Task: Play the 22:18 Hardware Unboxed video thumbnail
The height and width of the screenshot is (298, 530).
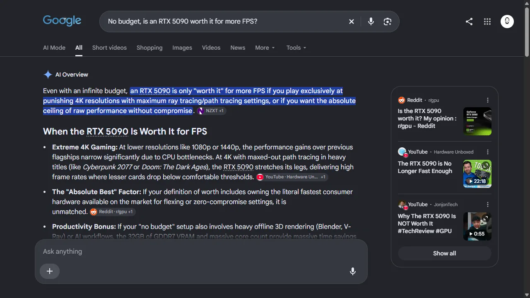Action: 477,174
